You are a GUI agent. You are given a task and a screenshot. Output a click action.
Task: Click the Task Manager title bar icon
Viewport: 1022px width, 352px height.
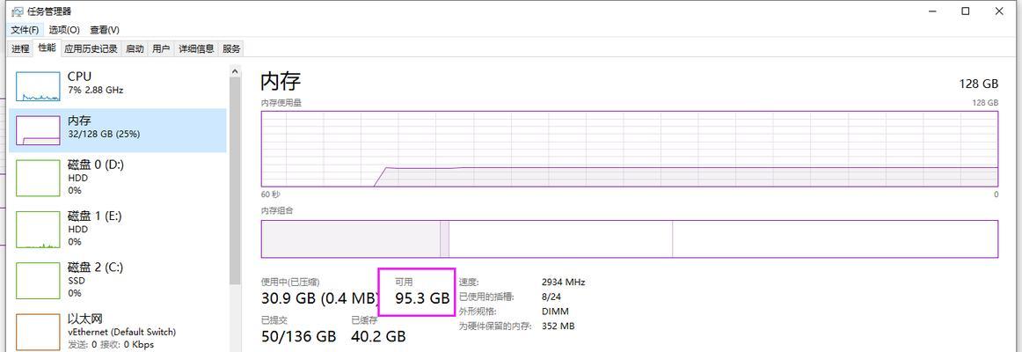point(18,11)
